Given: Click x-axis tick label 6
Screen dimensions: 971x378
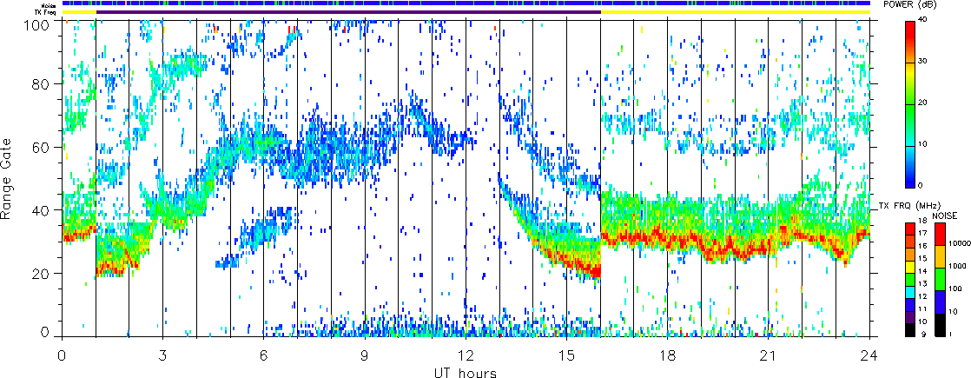Looking at the screenshot, I should (x=264, y=355).
